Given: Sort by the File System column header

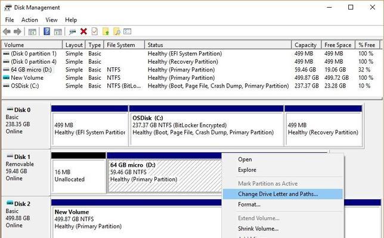Looking at the screenshot, I should point(125,45).
